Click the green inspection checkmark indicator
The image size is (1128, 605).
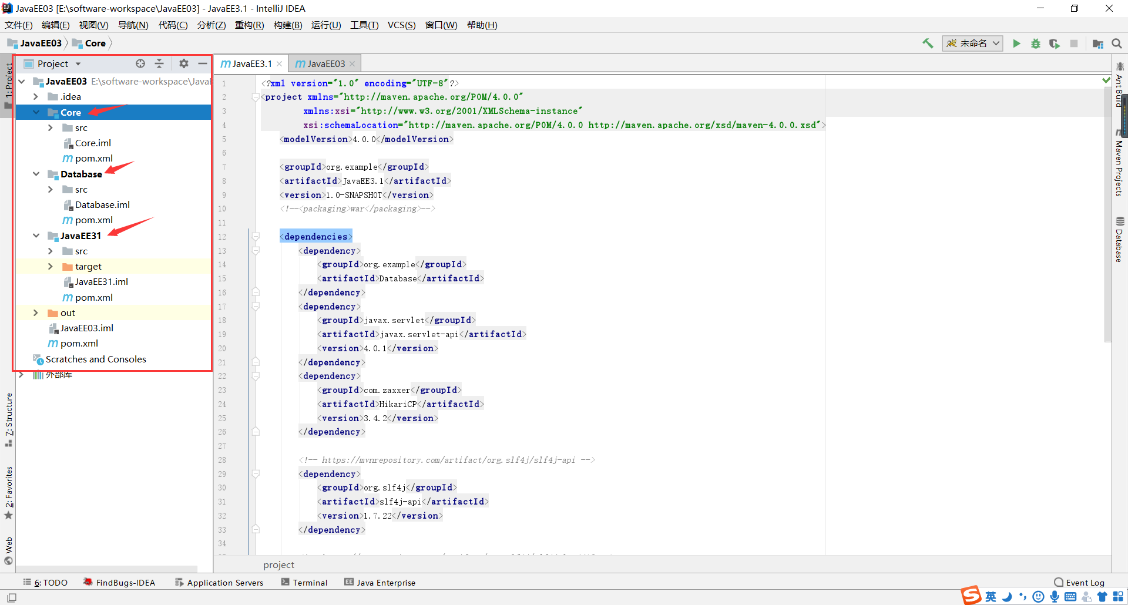click(1106, 80)
